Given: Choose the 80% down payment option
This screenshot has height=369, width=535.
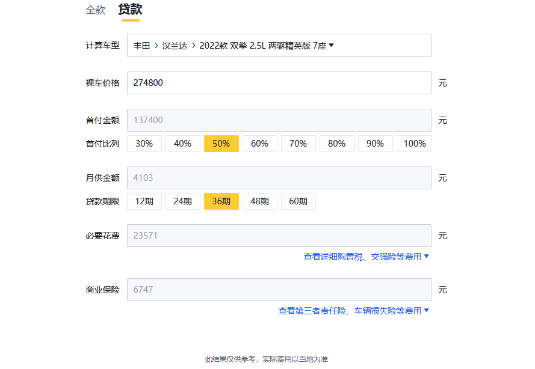Looking at the screenshot, I should pos(337,144).
